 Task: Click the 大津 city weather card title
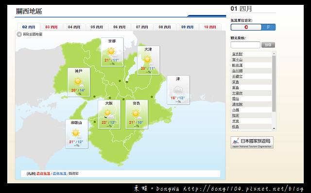(148, 49)
